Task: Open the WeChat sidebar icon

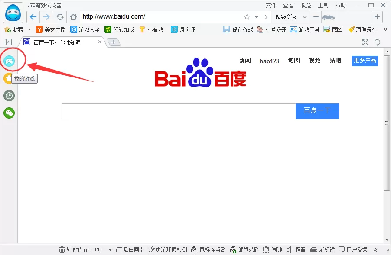Action: (9, 113)
